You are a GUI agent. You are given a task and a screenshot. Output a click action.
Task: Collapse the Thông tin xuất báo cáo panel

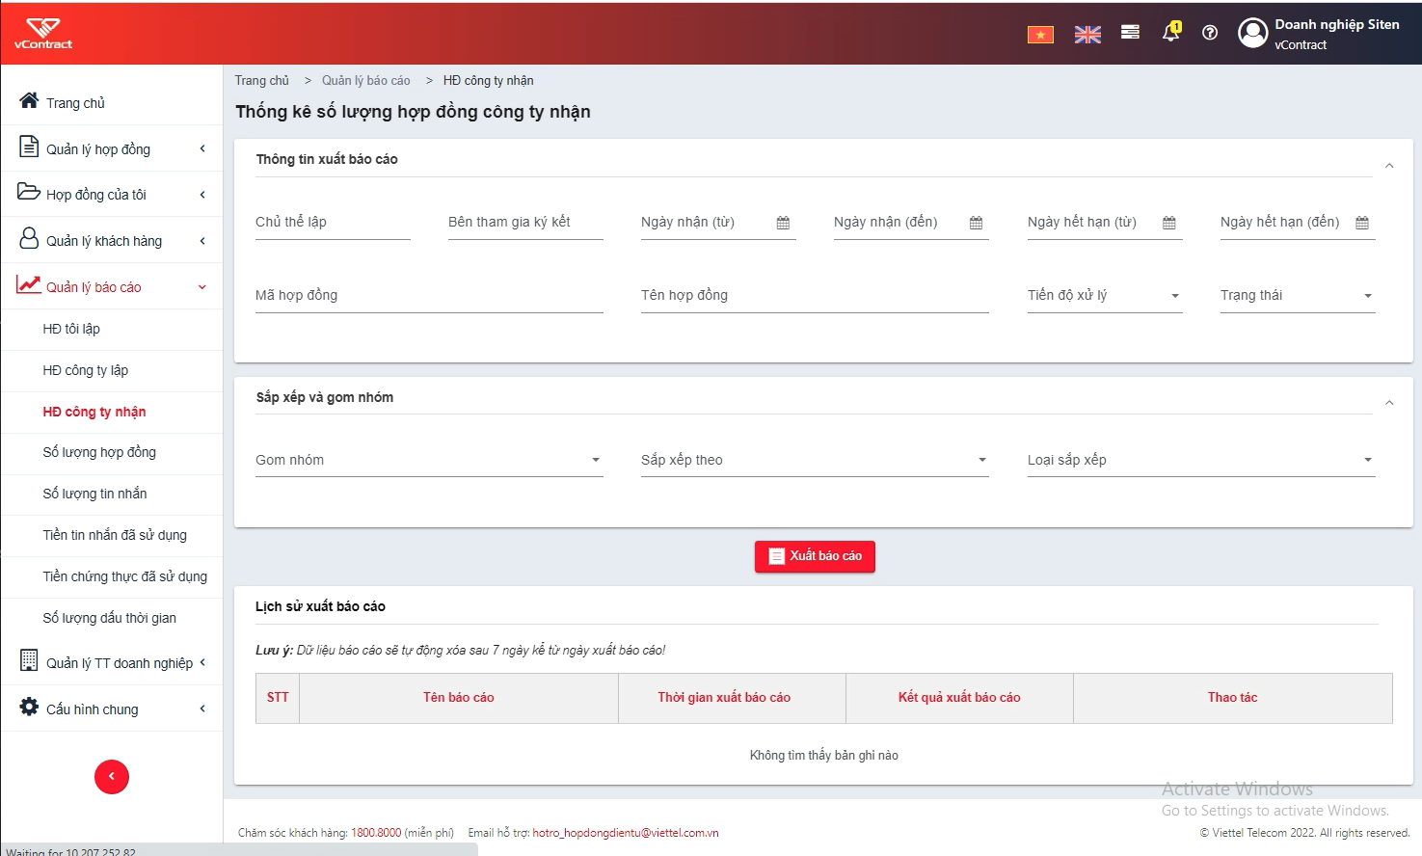pos(1389,166)
